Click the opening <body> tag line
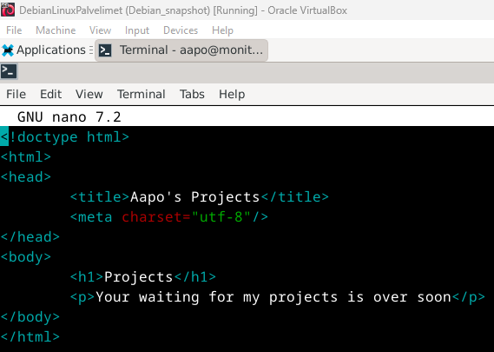This screenshot has height=352, width=494. [x=26, y=257]
